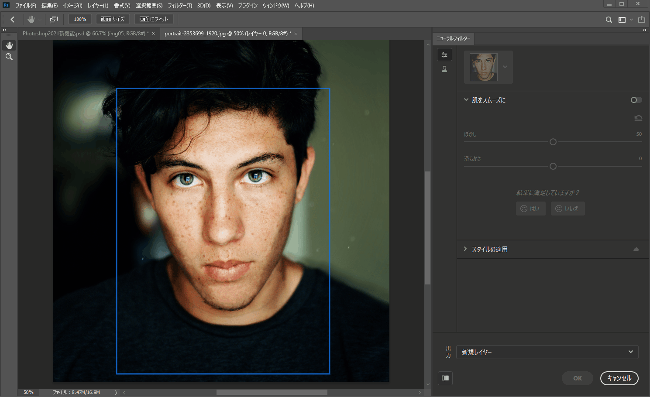Show the featured filters list icon
This screenshot has width=650, height=397.
[444, 55]
